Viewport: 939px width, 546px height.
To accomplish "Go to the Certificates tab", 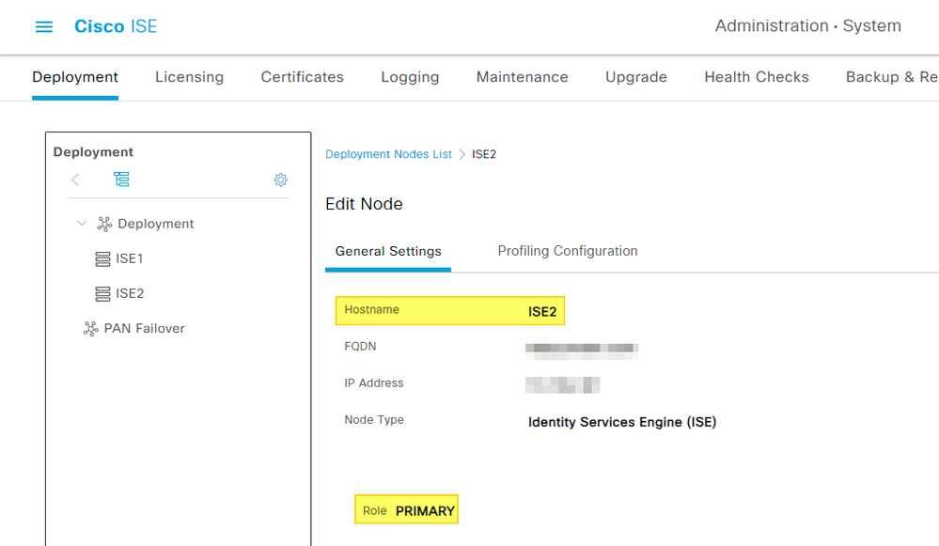I will tap(303, 77).
